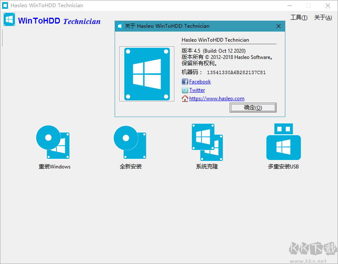
Task: Click the Facebook icon in About dialog
Action: [x=185, y=82]
